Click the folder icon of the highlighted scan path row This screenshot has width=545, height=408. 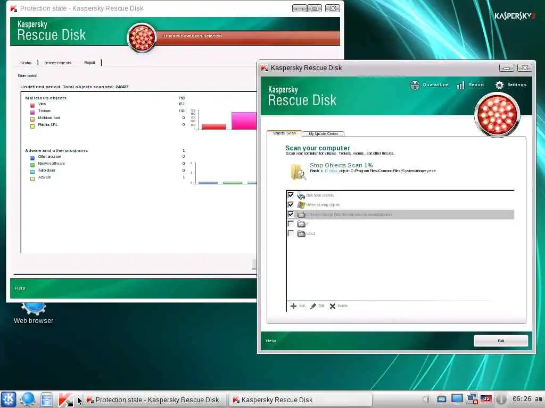[x=301, y=215]
